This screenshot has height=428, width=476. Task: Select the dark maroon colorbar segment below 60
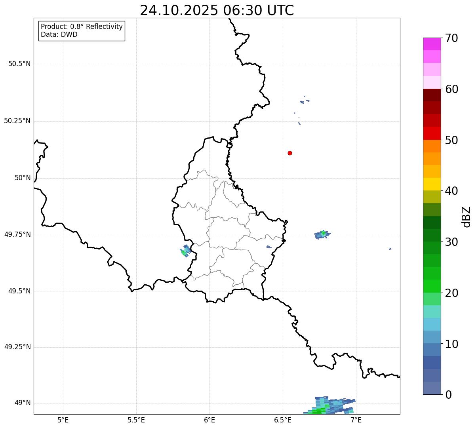tap(432, 95)
